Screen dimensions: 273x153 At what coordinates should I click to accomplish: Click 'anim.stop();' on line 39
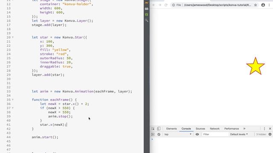(61, 116)
